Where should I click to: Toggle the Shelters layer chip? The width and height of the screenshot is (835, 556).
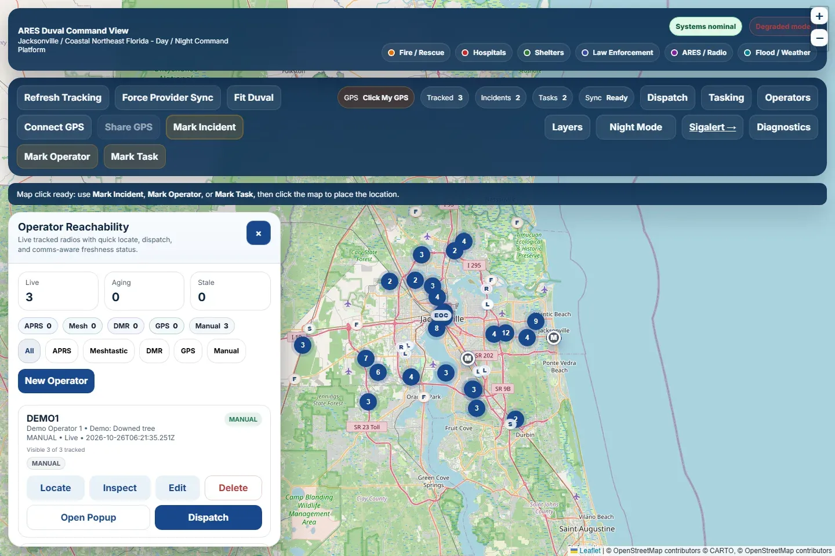click(x=543, y=53)
